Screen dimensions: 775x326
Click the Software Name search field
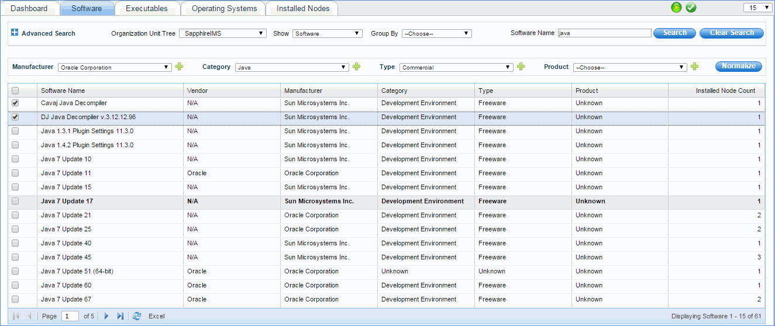tap(604, 33)
